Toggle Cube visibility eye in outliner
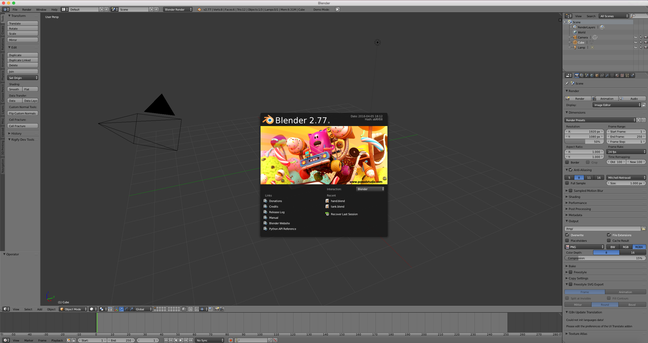The height and width of the screenshot is (343, 648). click(636, 42)
